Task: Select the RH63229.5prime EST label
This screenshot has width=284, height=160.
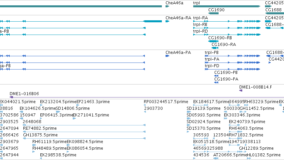Action: tap(261, 102)
